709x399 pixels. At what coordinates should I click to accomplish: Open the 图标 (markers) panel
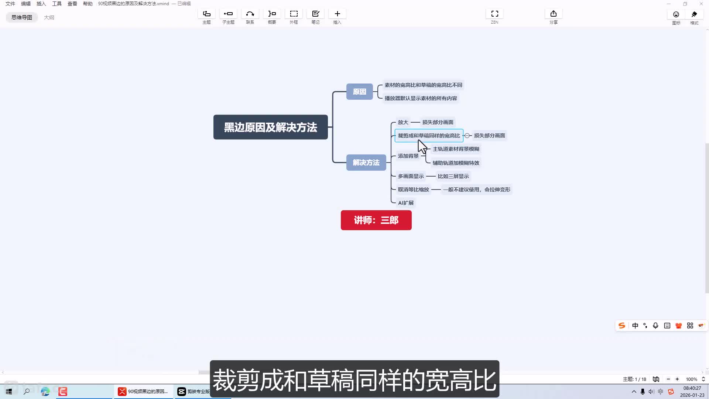coord(676,15)
